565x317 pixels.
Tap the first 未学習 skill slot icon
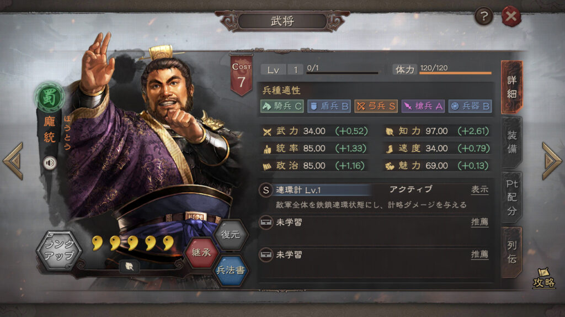point(266,222)
